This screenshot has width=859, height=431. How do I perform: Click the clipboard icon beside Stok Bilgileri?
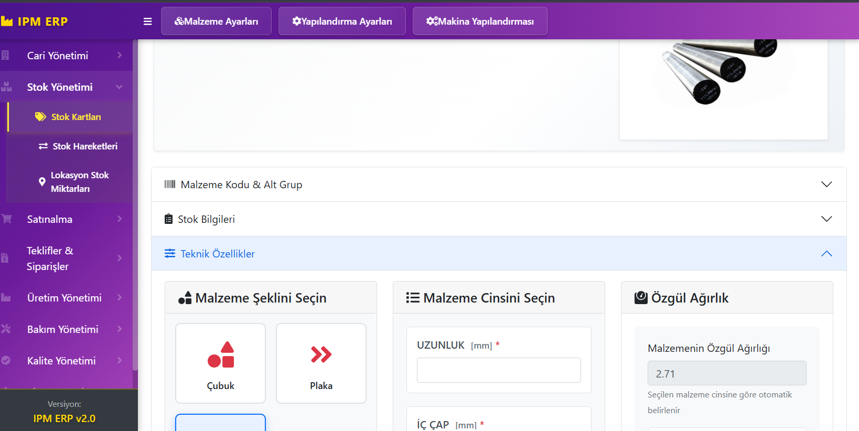pos(168,219)
